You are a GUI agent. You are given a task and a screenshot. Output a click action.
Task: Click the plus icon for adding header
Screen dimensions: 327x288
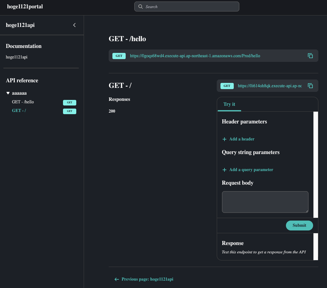(x=224, y=139)
